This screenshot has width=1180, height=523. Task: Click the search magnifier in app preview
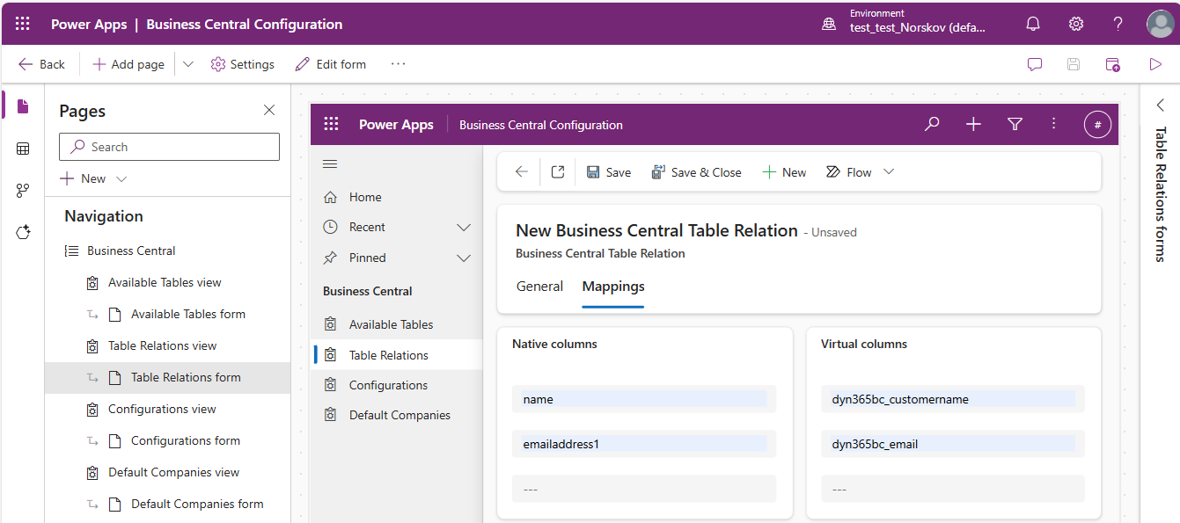pos(932,125)
